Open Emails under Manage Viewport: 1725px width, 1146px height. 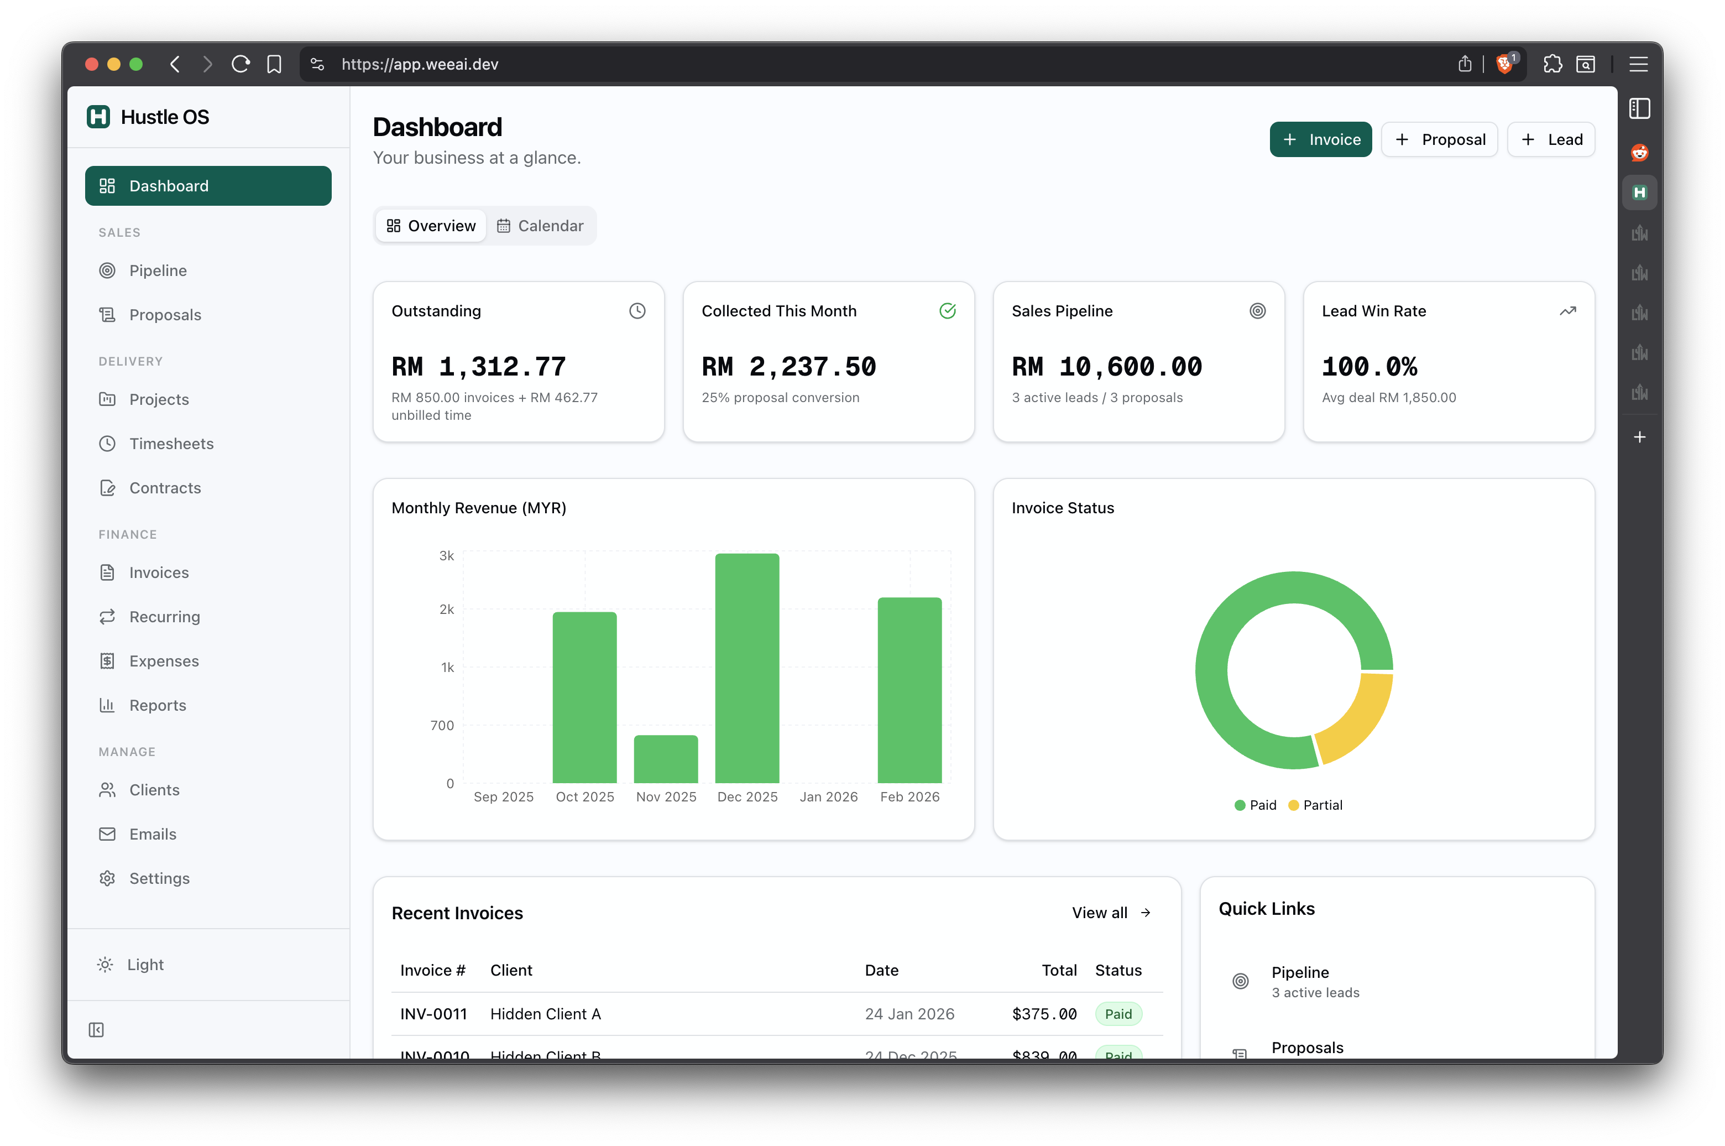tap(153, 833)
